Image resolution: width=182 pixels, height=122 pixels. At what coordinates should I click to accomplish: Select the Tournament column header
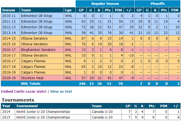pyautogui.click(x=53, y=106)
